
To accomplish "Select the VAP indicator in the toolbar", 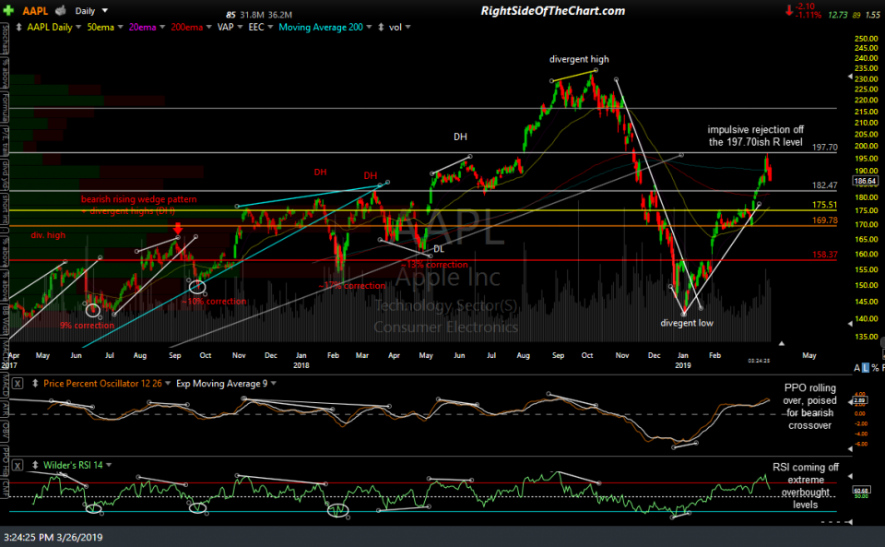I will [226, 27].
